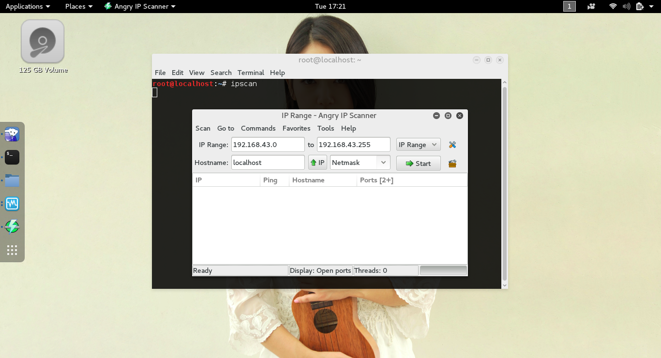Sort by the IP column header

pos(226,180)
